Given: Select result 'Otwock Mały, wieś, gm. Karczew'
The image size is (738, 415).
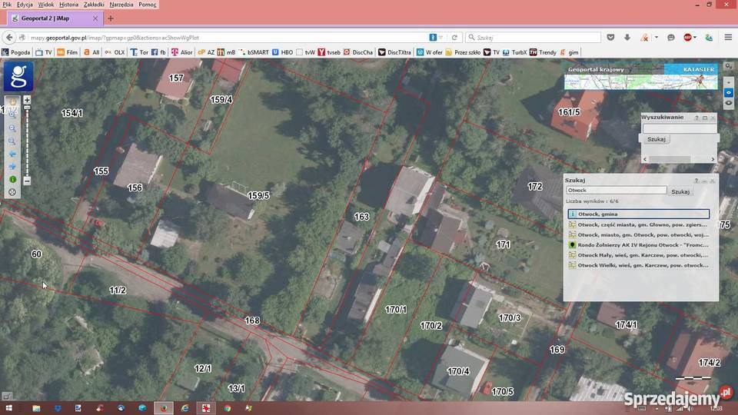Looking at the screenshot, I should 639,255.
